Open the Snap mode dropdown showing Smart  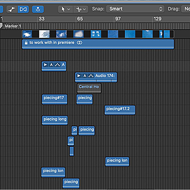tap(135, 9)
